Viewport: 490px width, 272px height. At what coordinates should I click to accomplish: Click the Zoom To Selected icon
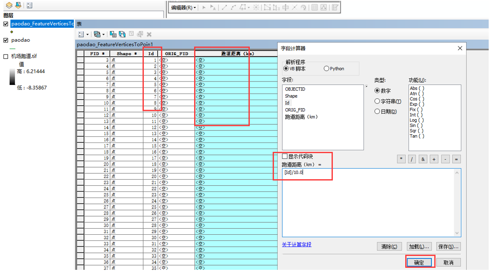pos(140,34)
